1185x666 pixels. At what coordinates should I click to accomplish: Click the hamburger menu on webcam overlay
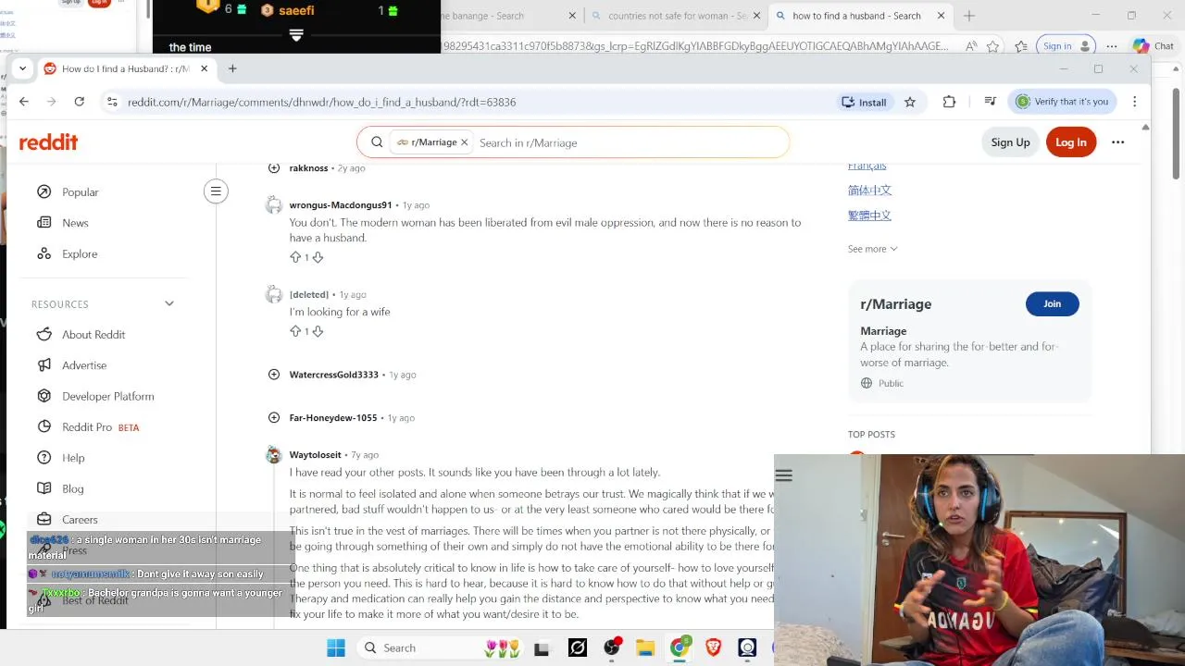tap(784, 475)
